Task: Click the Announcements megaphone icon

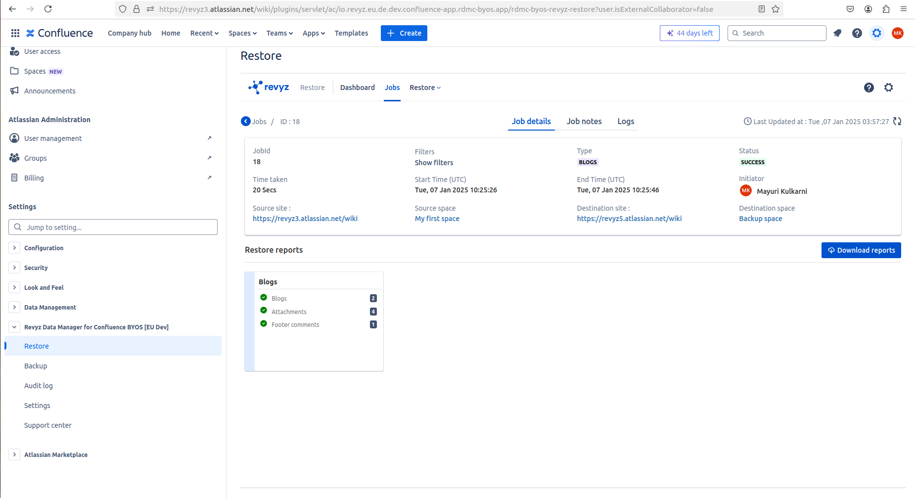Action: (x=14, y=91)
